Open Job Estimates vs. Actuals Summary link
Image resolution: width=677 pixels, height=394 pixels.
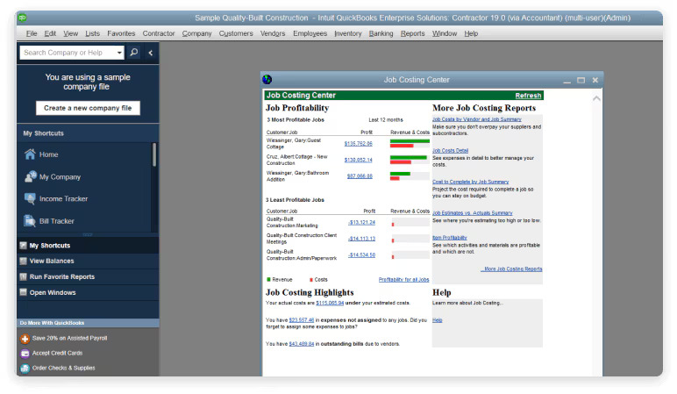(473, 213)
